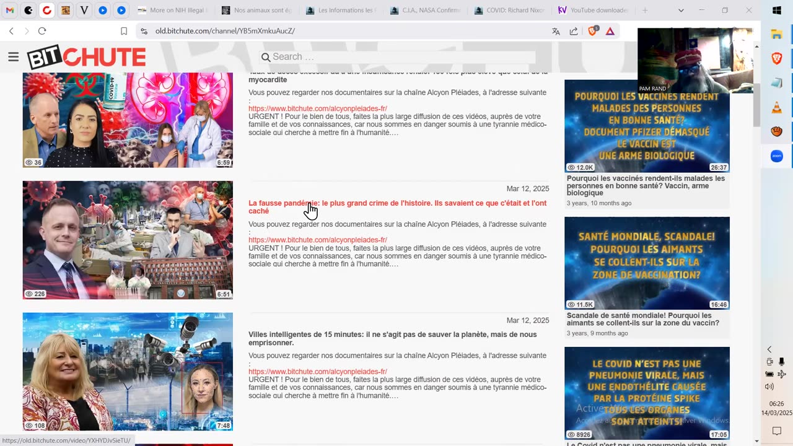Open Zoom from the taskbar

pyautogui.click(x=777, y=156)
